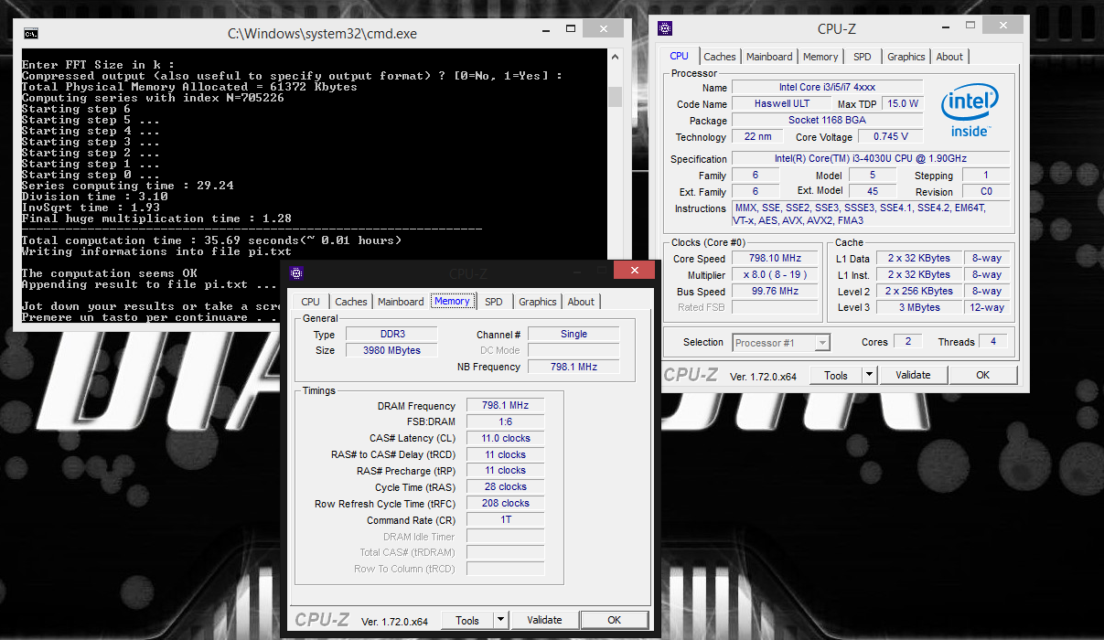The width and height of the screenshot is (1104, 640).
Task: Click the RAS# Precharge value 11 clocks
Action: coord(505,471)
